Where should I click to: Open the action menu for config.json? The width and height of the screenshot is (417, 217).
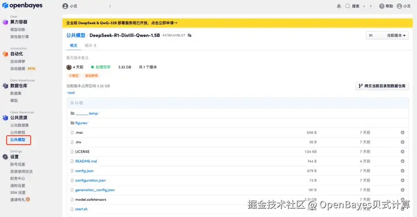point(403,171)
